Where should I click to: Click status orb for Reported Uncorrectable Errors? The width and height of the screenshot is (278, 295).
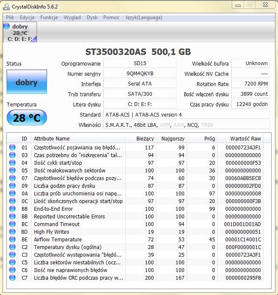pos(12,216)
